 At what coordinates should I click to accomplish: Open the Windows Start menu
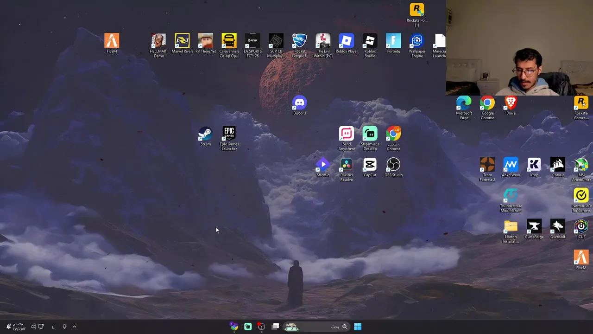[x=358, y=327]
